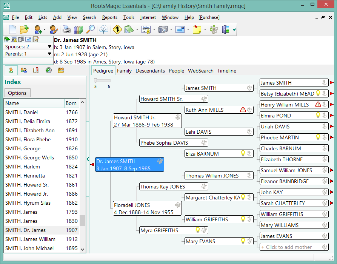Click the printer icon in toolbar
337x264 pixels.
click(66, 29)
